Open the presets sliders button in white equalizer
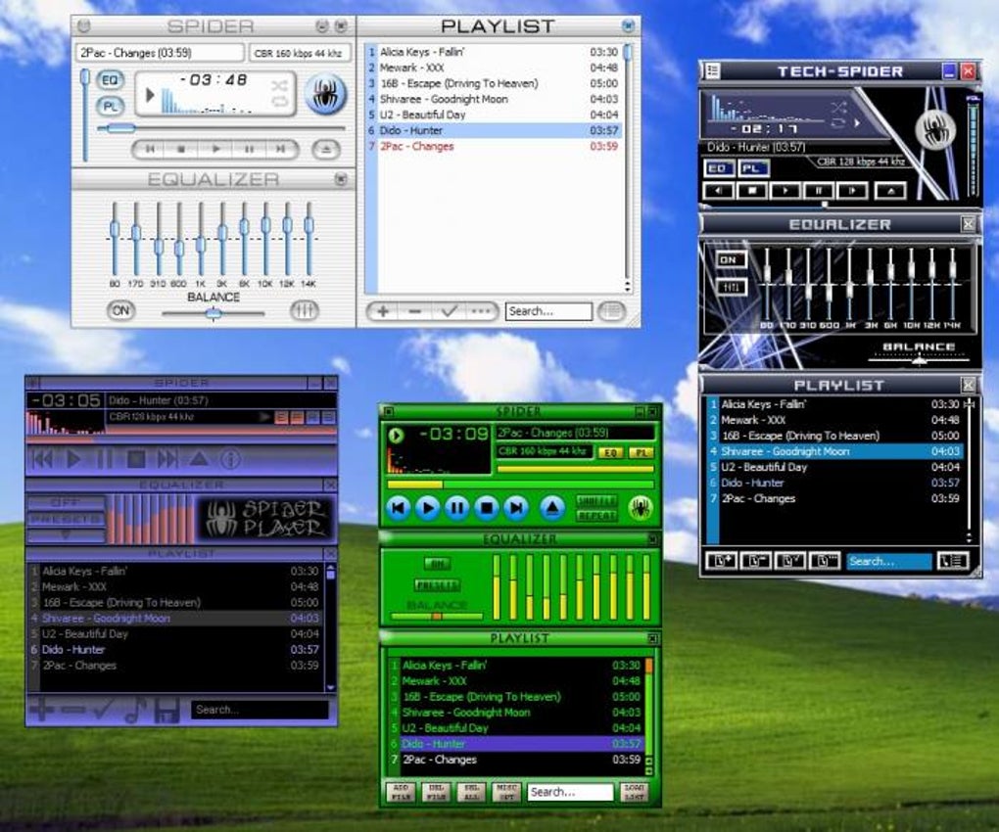Viewport: 999px width, 832px height. (305, 310)
